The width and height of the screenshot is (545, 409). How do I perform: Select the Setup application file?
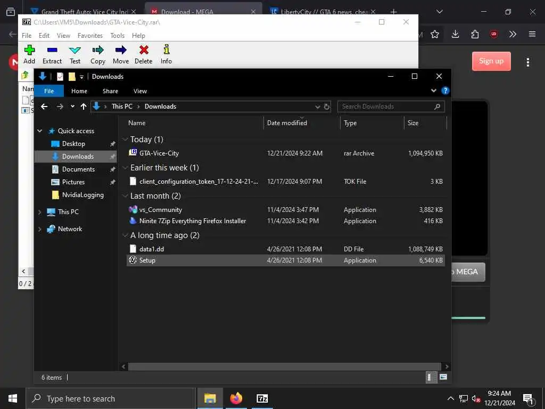(286, 260)
